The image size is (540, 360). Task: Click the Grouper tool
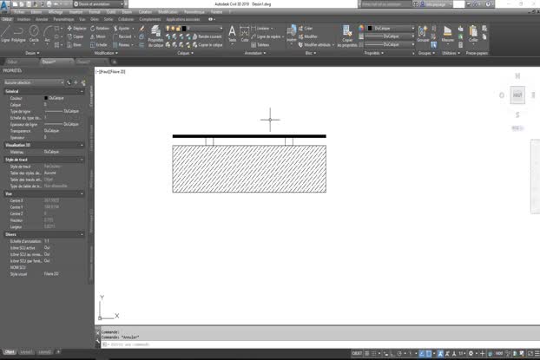(423, 34)
